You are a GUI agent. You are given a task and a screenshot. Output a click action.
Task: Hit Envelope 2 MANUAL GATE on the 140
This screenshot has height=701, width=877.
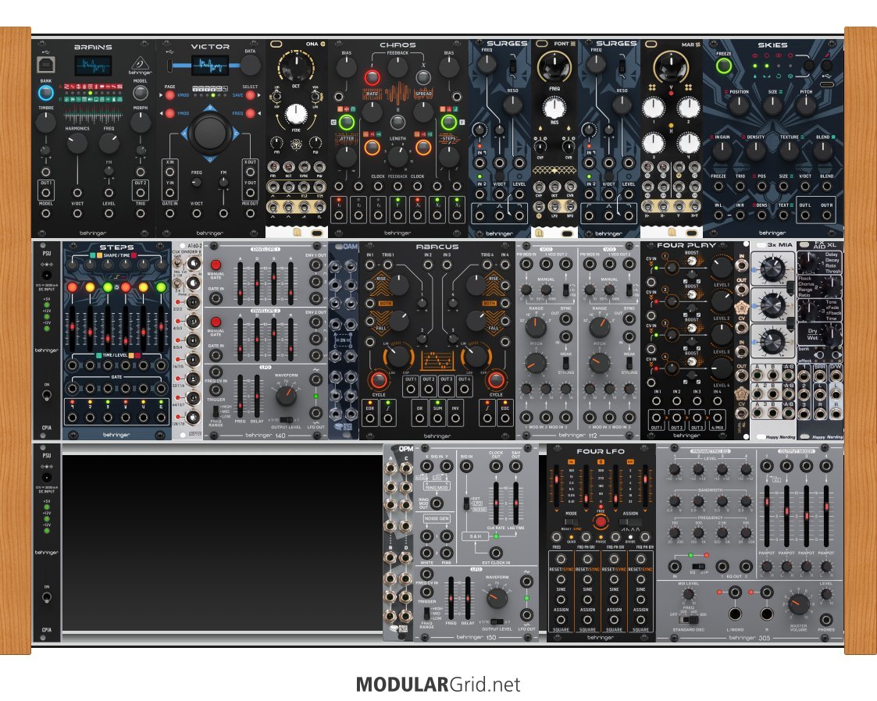click(216, 322)
